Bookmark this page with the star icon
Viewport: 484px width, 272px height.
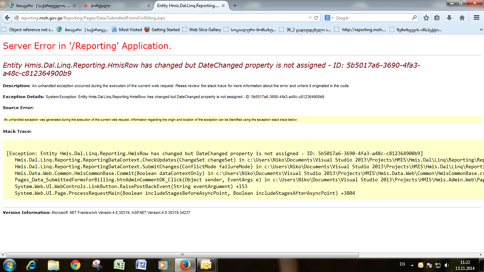(x=426, y=18)
